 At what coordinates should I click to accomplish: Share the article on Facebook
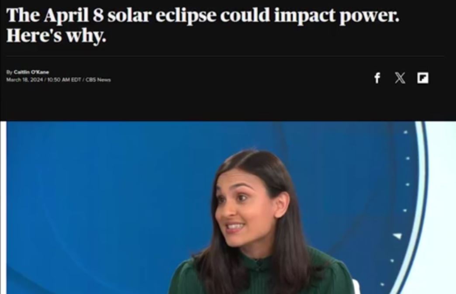[377, 78]
